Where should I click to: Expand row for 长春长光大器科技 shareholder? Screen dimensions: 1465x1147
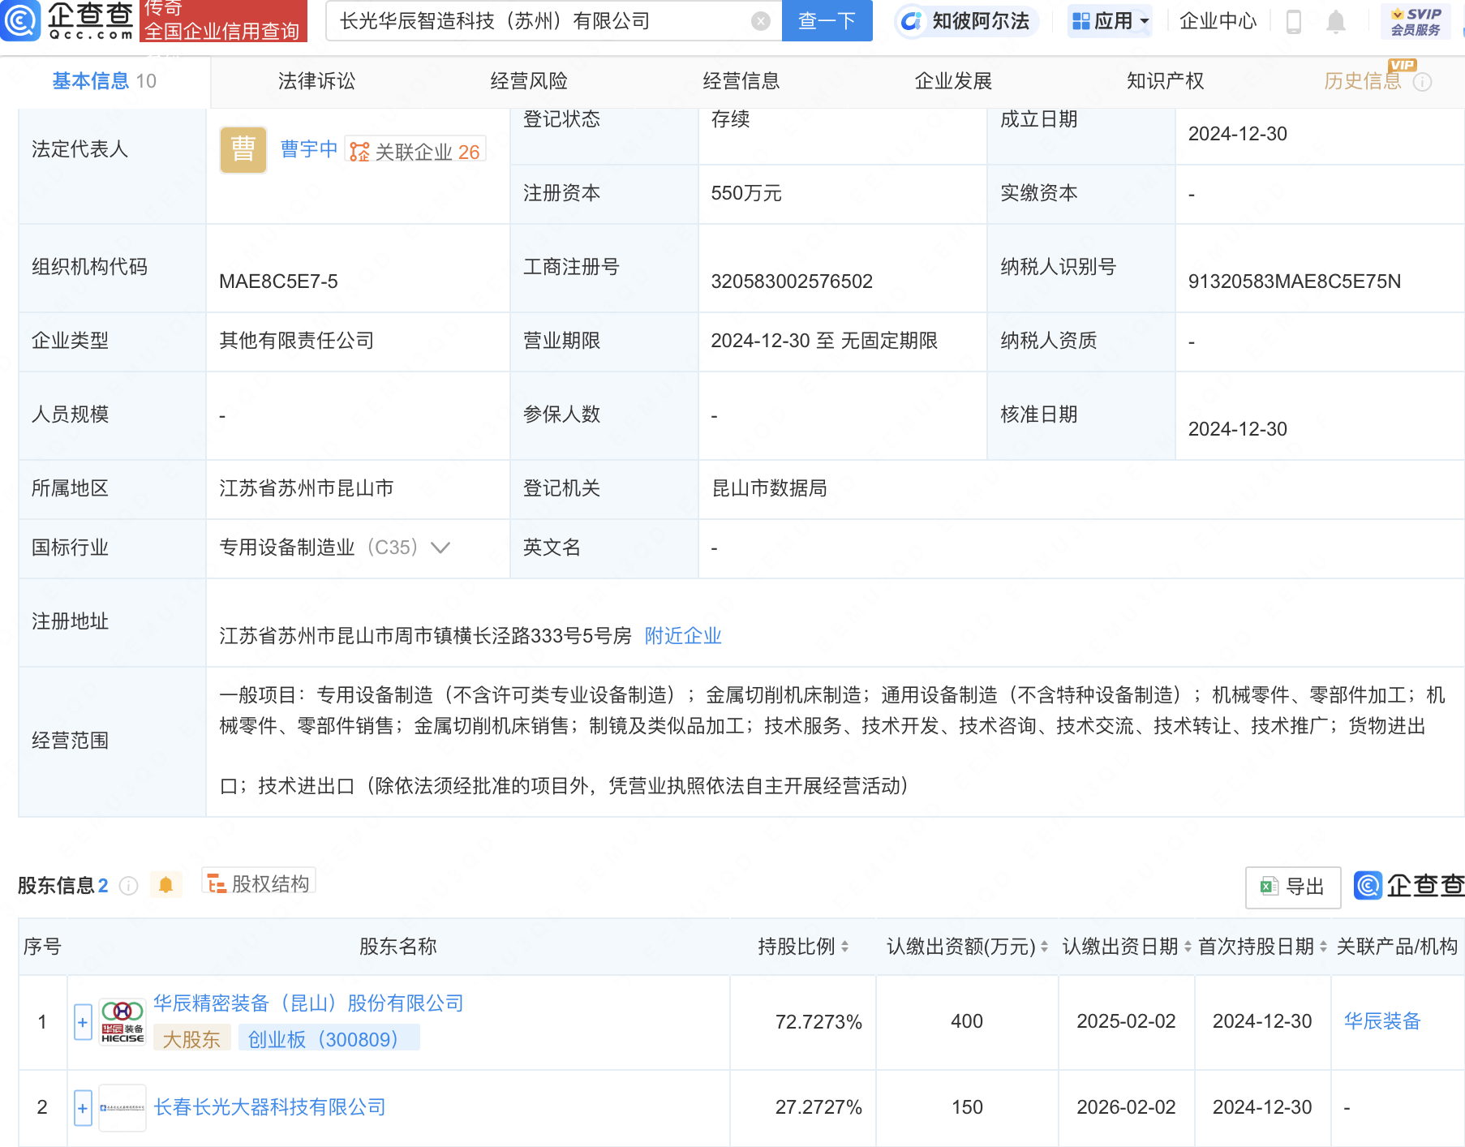pos(83,1108)
